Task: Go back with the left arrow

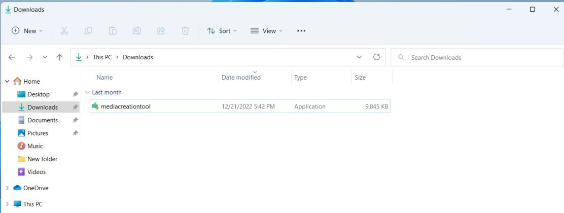Action: coord(12,57)
